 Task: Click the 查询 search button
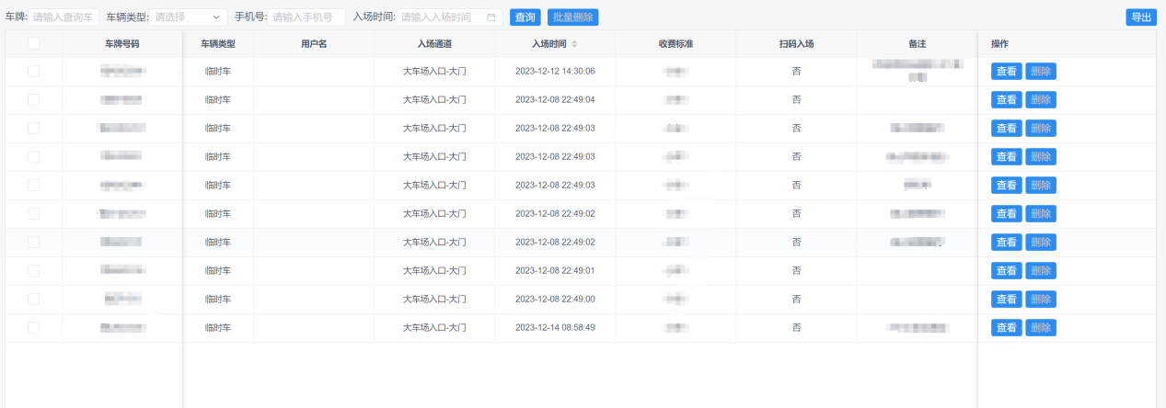click(525, 17)
